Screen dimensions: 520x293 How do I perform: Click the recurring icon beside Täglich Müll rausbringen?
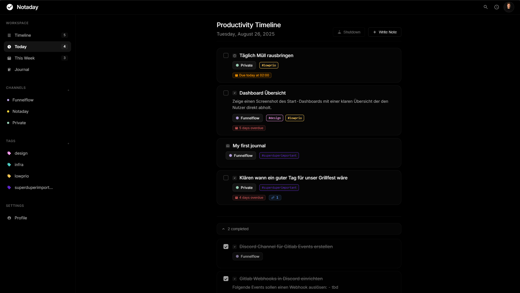click(x=235, y=56)
